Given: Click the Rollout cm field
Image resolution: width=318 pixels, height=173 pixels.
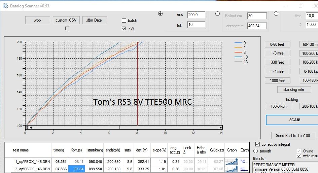Looking at the screenshot, I should (257, 16).
